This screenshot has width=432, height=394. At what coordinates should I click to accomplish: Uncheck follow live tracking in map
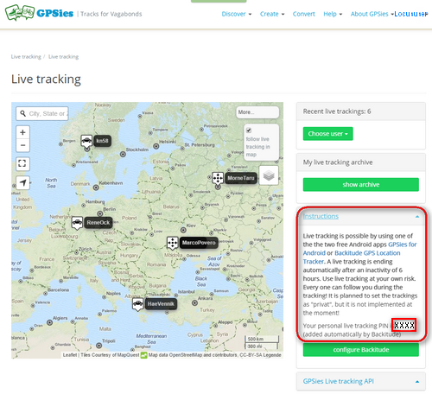(x=249, y=130)
